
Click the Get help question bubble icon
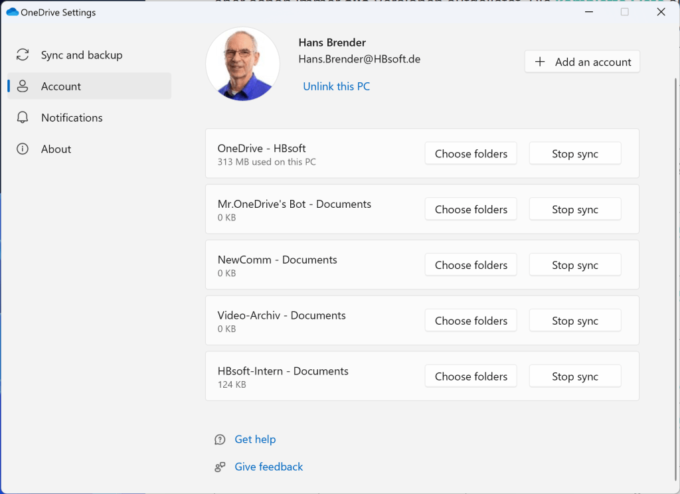coord(220,440)
